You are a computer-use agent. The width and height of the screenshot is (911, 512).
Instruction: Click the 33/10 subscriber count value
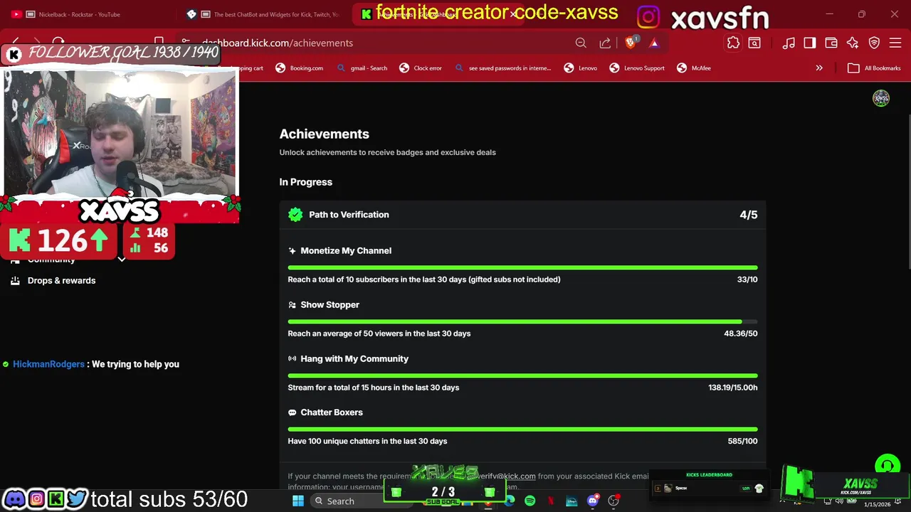click(x=747, y=279)
